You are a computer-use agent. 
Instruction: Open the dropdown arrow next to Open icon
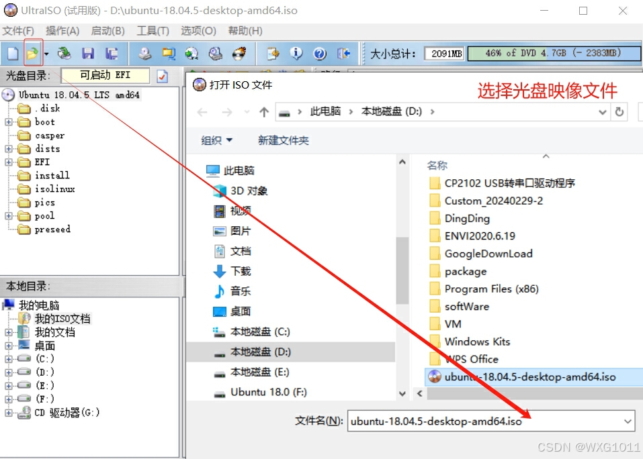click(46, 54)
